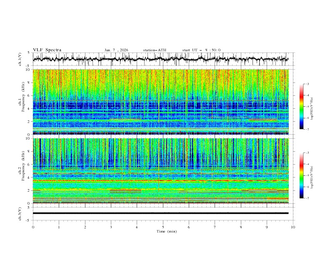
Task: Click time axis tick label "9"
Action: click(267, 227)
